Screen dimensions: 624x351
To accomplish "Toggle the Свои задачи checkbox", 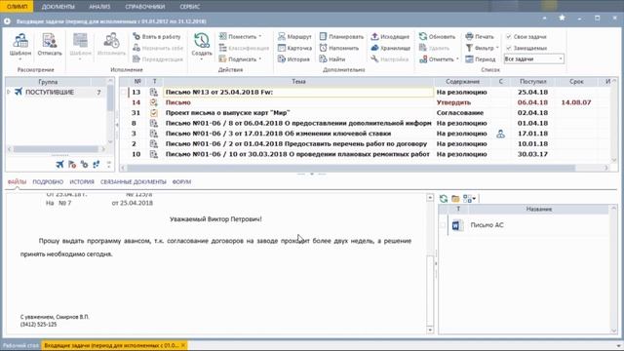I will 509,37.
